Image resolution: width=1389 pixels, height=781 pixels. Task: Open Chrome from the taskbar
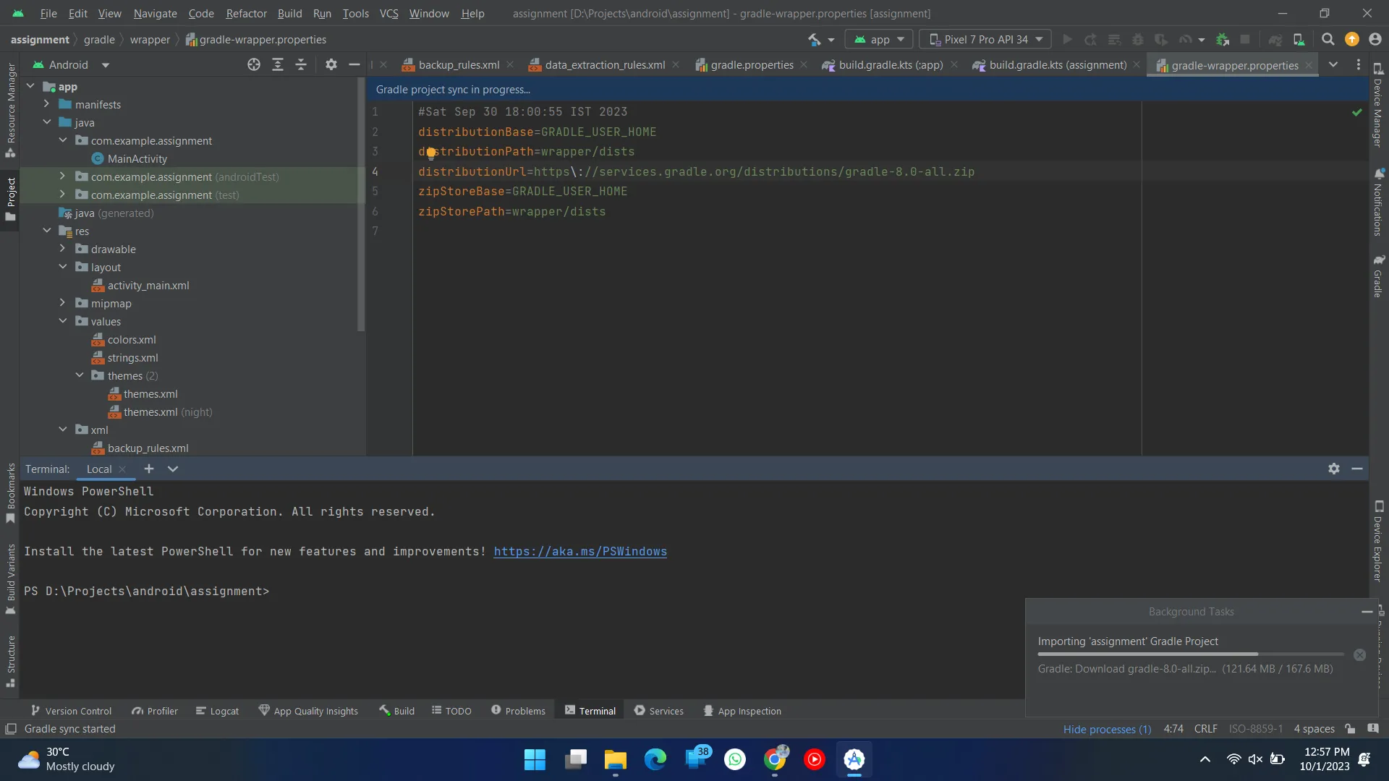coord(775,759)
